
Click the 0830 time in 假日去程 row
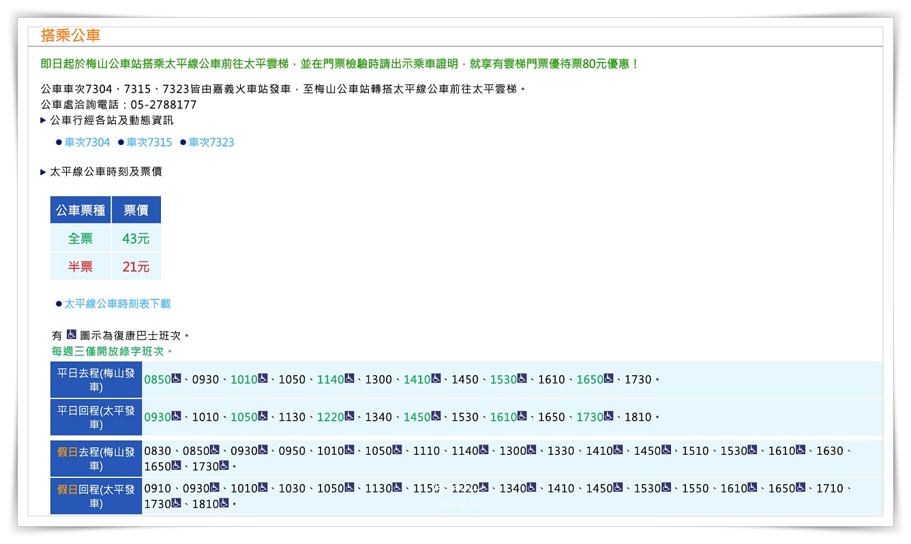click(x=158, y=451)
